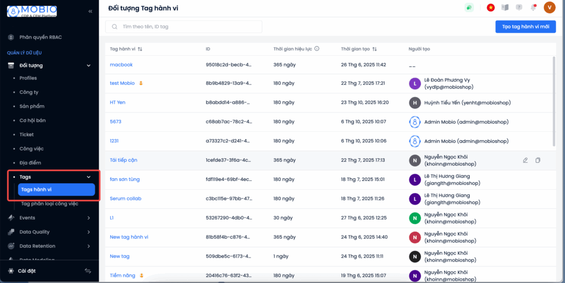Click the Vietnam flag language icon
The width and height of the screenshot is (565, 283).
tap(491, 7)
